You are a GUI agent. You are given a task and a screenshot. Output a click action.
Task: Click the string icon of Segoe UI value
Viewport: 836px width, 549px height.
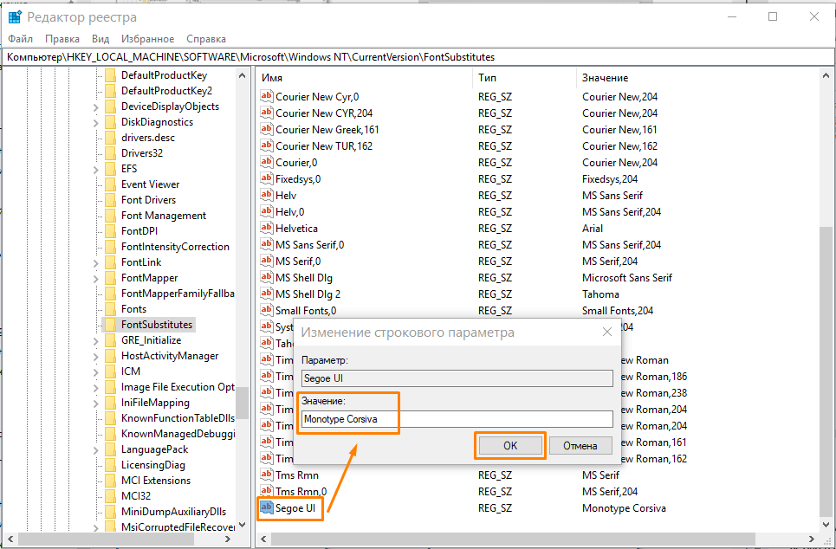click(x=267, y=508)
